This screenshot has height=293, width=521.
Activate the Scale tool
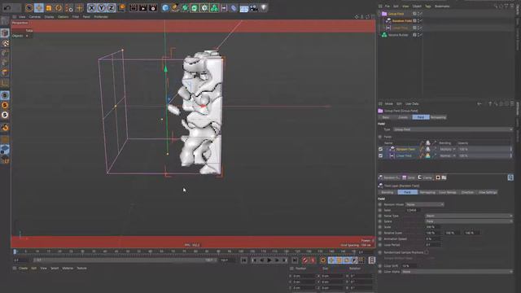(x=49, y=7)
